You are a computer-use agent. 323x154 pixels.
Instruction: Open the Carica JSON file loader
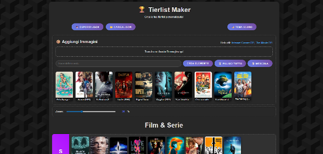pyautogui.click(x=120, y=27)
